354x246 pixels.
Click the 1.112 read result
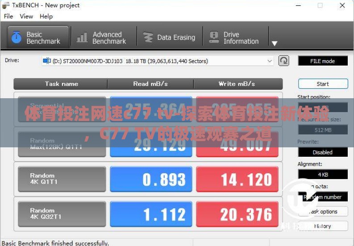[151, 214]
